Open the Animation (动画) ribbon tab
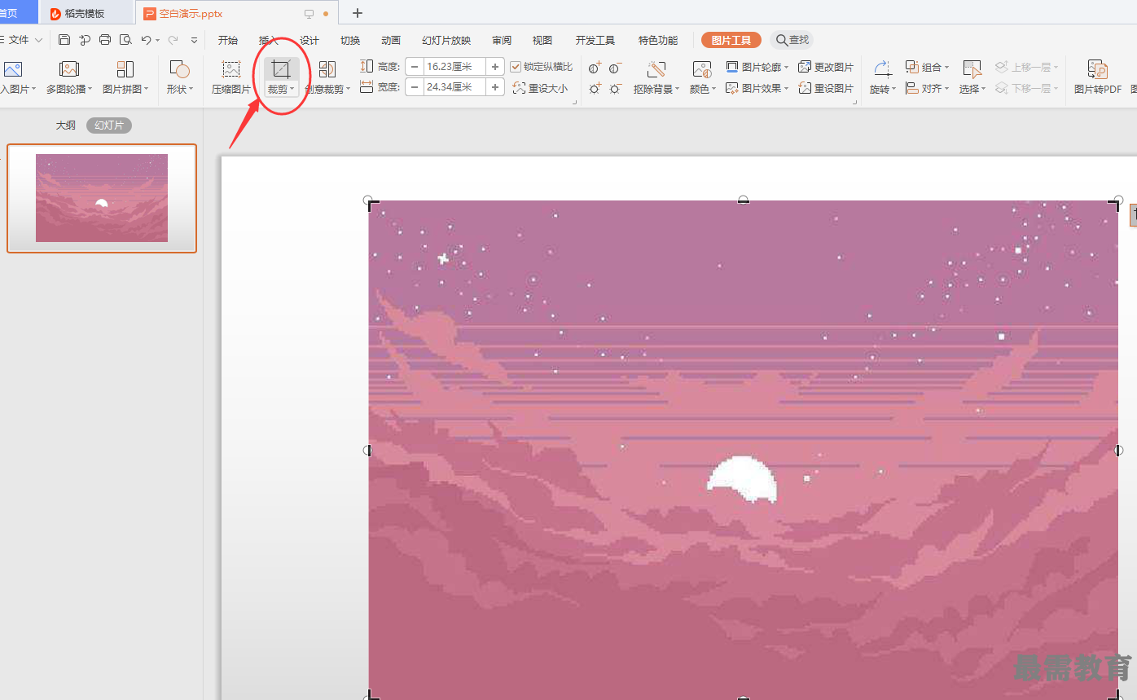Viewport: 1137px width, 700px height. (391, 40)
